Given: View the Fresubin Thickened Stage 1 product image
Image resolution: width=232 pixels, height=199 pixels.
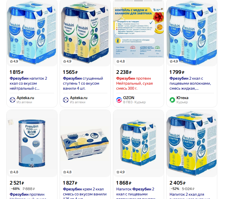Looking at the screenshot, I should coord(85,32).
